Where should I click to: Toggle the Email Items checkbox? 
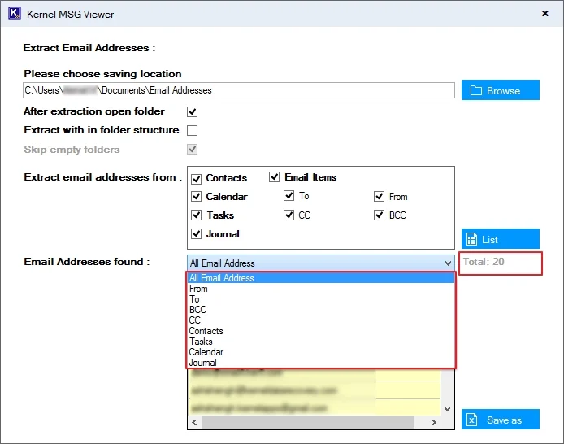click(274, 177)
